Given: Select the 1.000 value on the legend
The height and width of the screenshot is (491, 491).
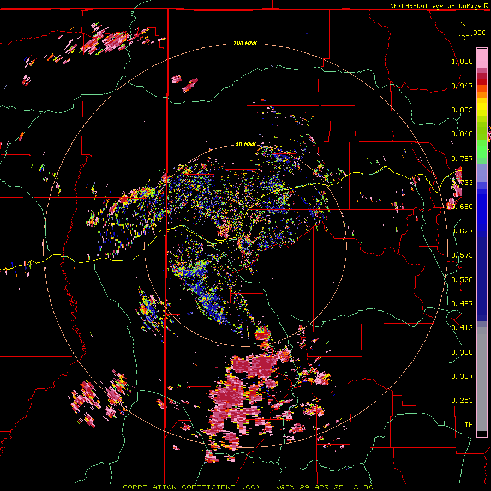Looking at the screenshot, I should coord(462,61).
